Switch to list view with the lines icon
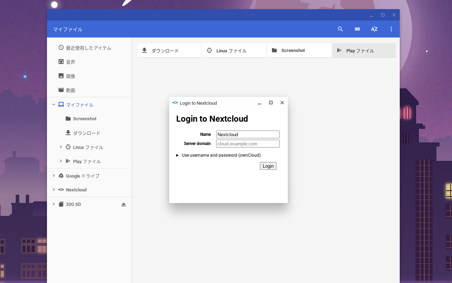This screenshot has height=283, width=452. [x=357, y=29]
